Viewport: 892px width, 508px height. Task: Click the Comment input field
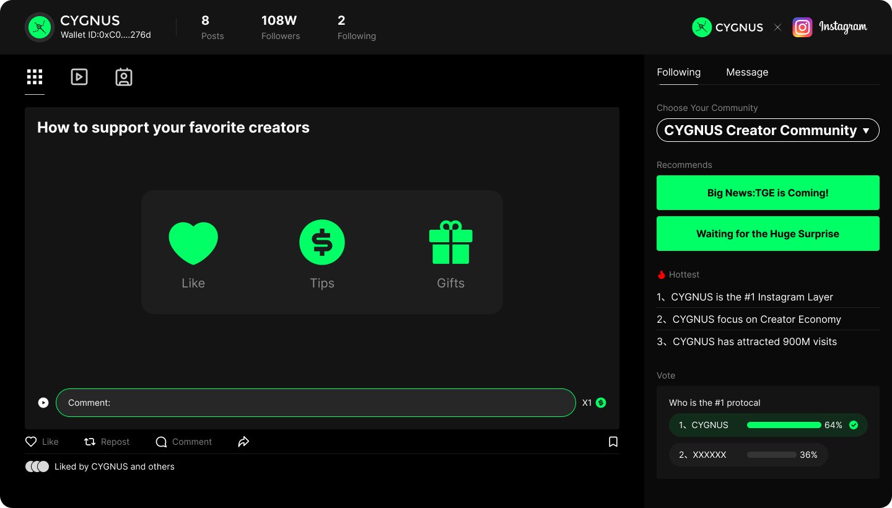(x=316, y=403)
